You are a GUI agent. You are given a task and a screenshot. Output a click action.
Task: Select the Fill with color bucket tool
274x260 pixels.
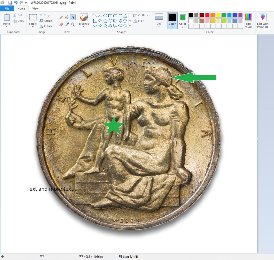click(x=67, y=17)
